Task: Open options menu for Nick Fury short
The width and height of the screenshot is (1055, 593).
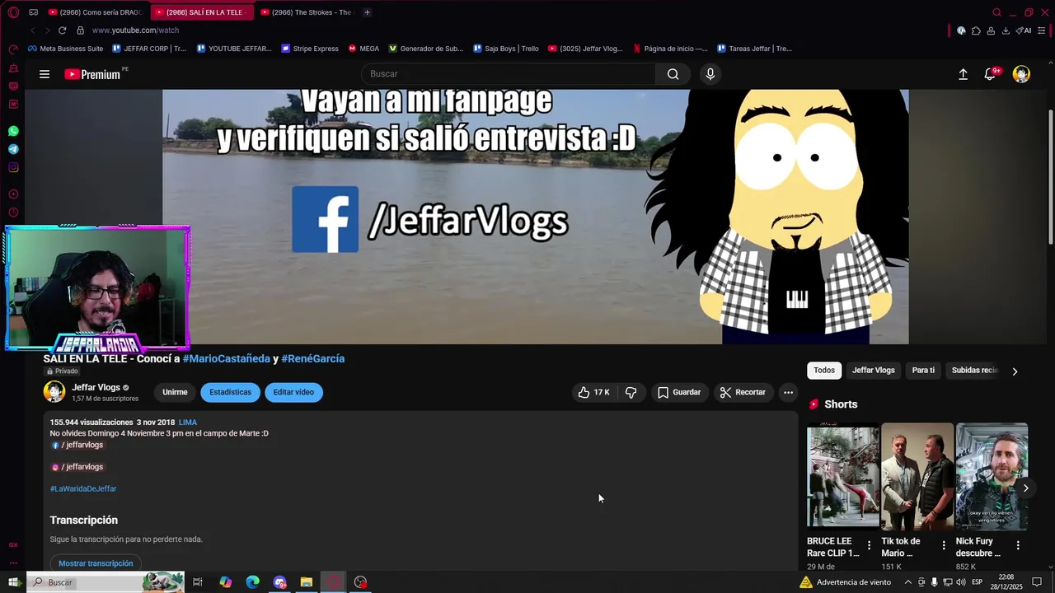Action: (1018, 545)
